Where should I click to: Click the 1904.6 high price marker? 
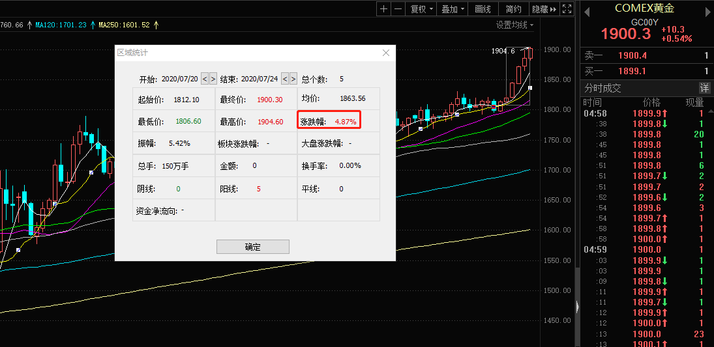tap(503, 51)
